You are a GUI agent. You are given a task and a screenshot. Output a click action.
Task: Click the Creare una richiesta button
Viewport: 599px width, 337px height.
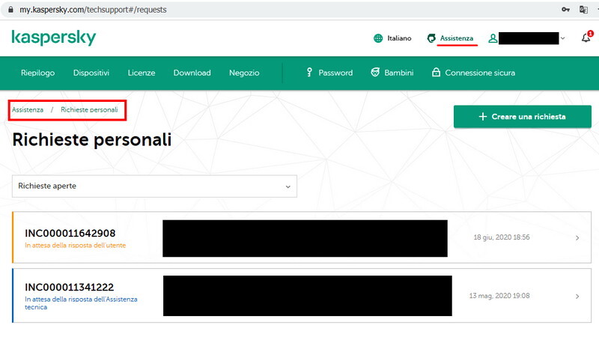click(522, 117)
